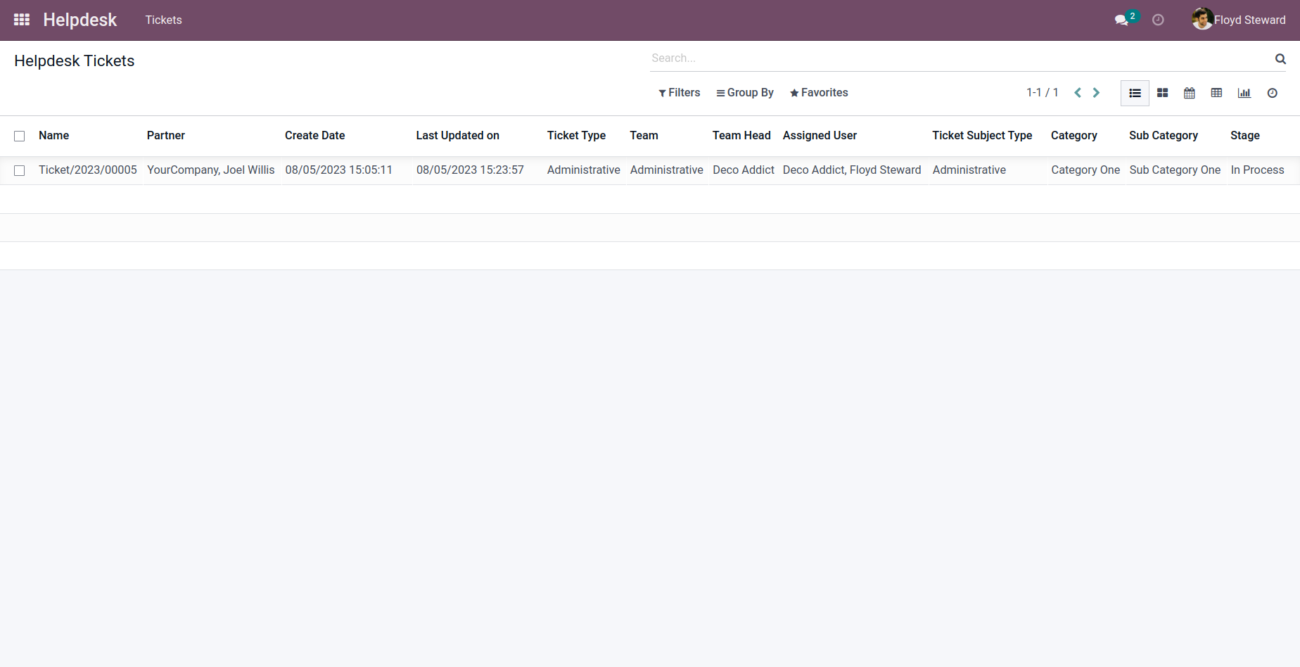Switch to calendar view

pos(1190,93)
